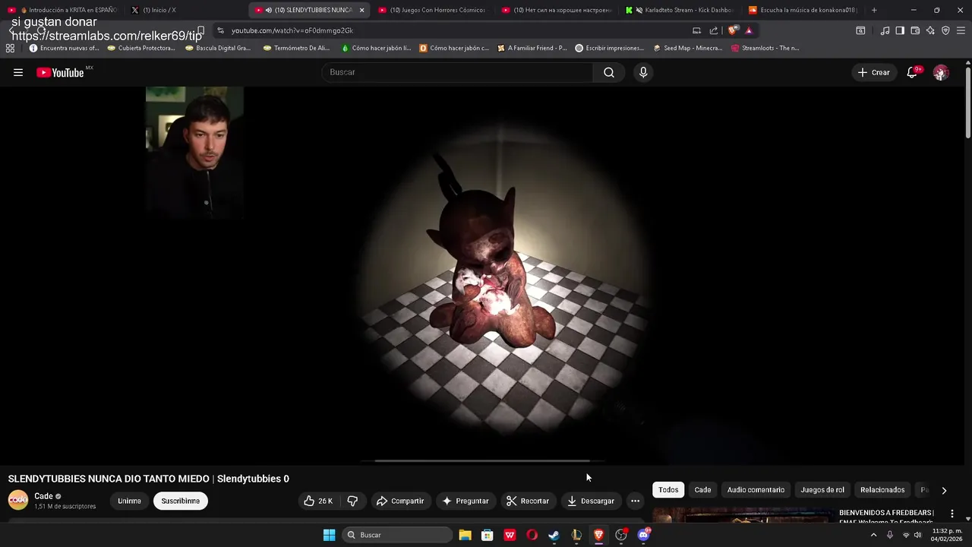The height and width of the screenshot is (547, 972).
Task: Open the YouTube hamburger guide menu
Action: tap(18, 72)
